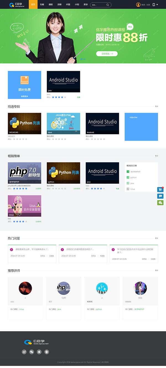The height and width of the screenshot is (368, 166).
Task: Click teacher c avatar
Action: point(25,288)
